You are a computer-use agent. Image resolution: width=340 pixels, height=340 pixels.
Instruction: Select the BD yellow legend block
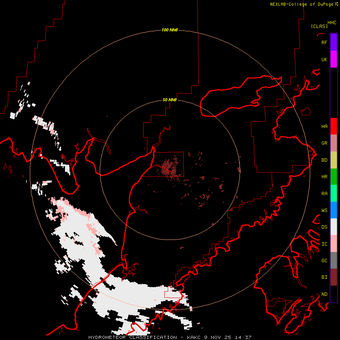pos(334,160)
